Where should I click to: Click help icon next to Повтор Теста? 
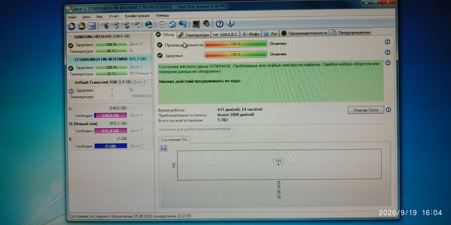388,110
